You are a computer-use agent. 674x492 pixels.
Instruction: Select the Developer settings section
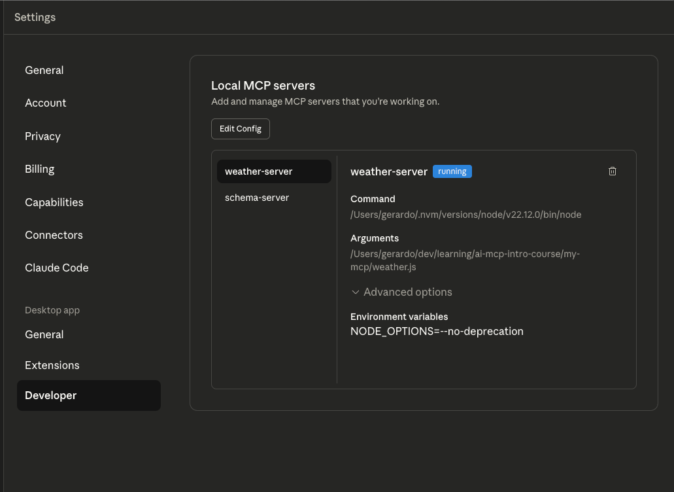(50, 395)
